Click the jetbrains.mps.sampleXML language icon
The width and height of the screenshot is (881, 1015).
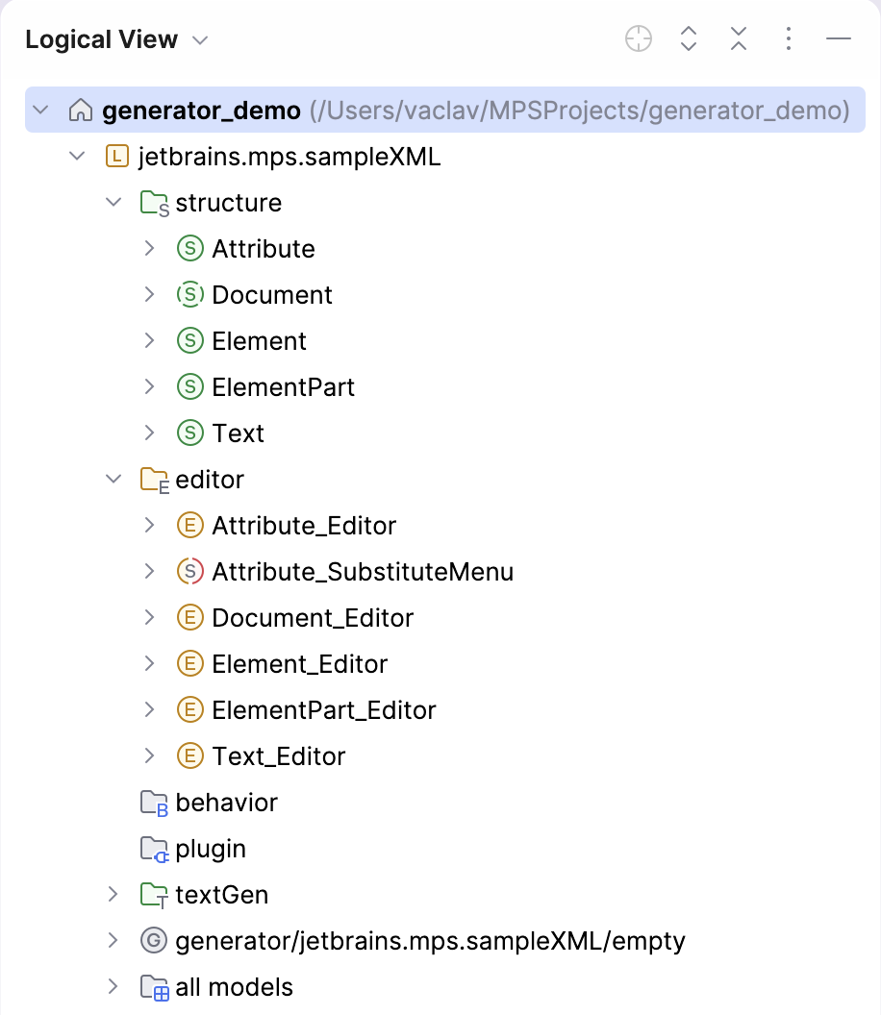coord(117,156)
